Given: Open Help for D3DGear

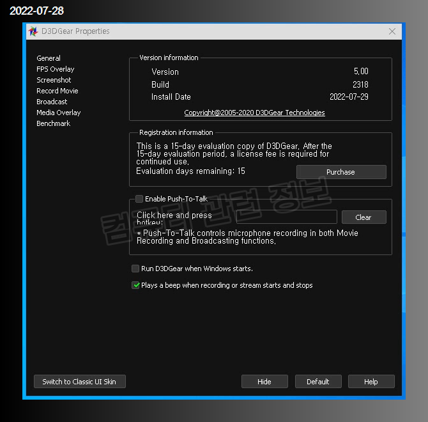Looking at the screenshot, I should [x=371, y=382].
